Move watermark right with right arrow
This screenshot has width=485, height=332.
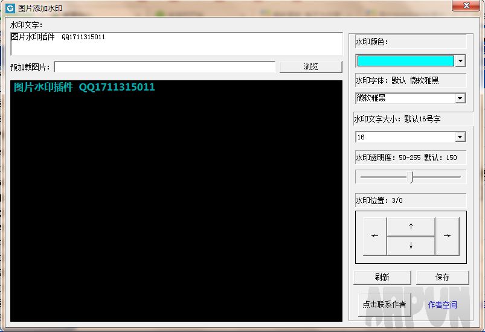[448, 236]
